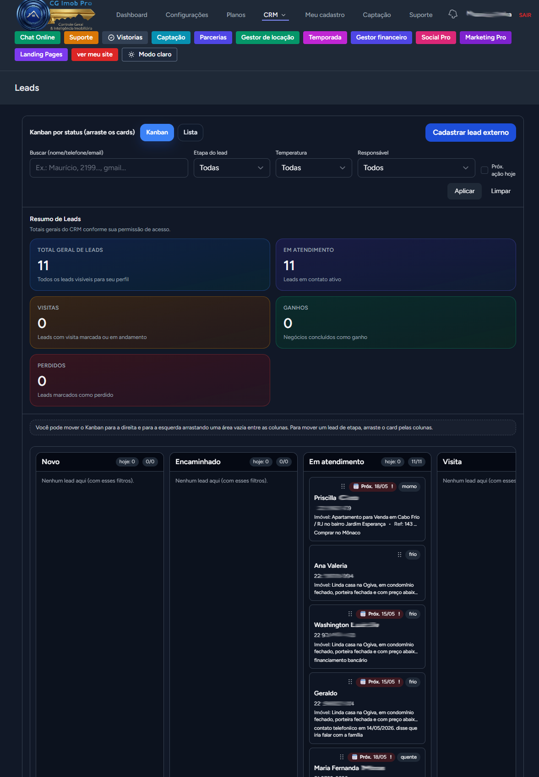Click Próx. 18/05 calendar badge on Priscilla card
The height and width of the screenshot is (777, 539).
pyautogui.click(x=373, y=486)
